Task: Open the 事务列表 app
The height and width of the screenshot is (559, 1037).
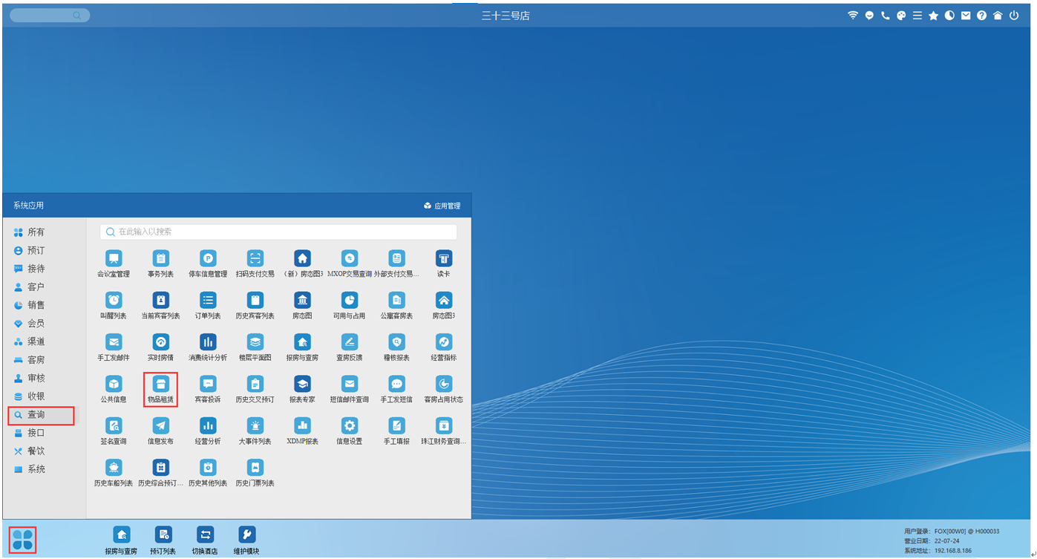Action: click(x=161, y=259)
